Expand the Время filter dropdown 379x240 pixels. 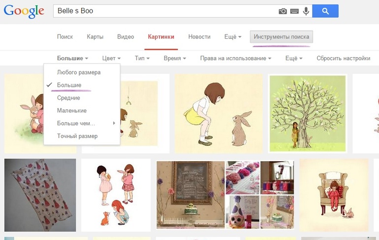(x=174, y=58)
